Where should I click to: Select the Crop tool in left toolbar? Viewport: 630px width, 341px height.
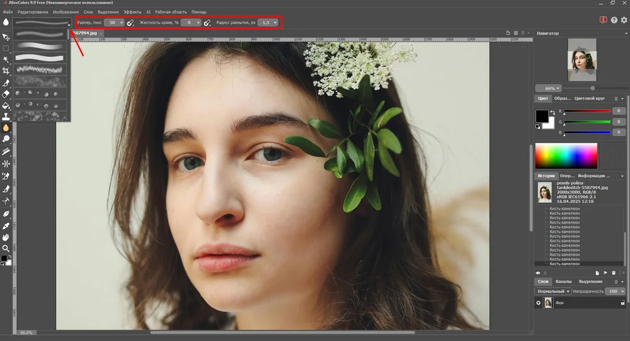click(x=6, y=71)
